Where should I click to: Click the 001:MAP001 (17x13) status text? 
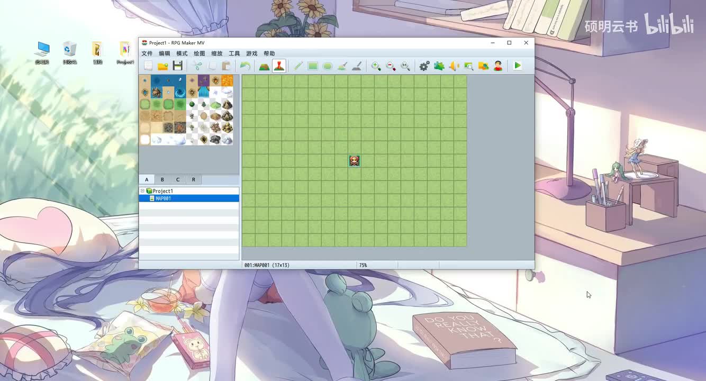(x=267, y=265)
